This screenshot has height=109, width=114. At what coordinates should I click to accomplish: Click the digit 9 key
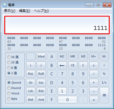point(83,74)
